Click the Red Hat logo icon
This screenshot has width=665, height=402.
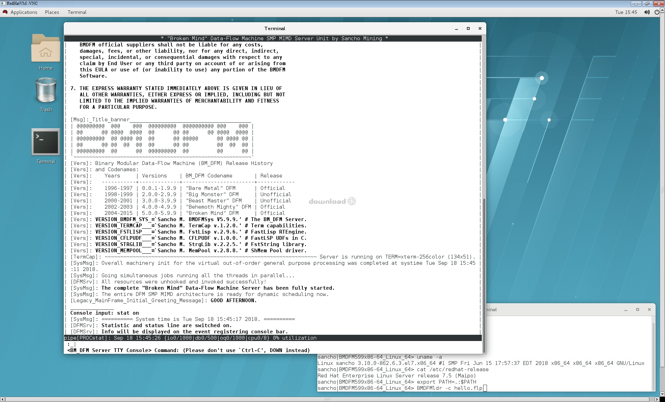click(x=5, y=12)
